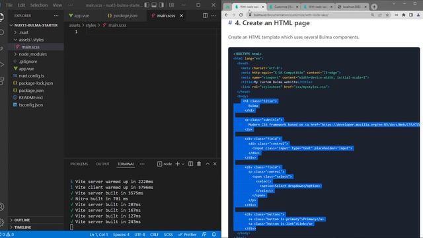423x238 pixels.
Task: Click Spaces: 4 indentation indicator
Action: [121, 235]
